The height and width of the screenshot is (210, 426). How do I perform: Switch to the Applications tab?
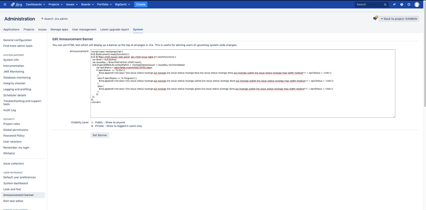click(12, 29)
